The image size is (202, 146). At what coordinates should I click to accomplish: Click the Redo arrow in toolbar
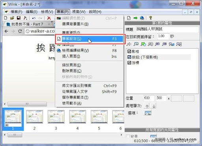(40, 18)
